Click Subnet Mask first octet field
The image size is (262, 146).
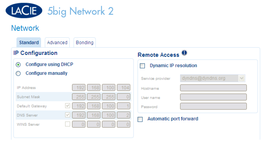[79, 97]
